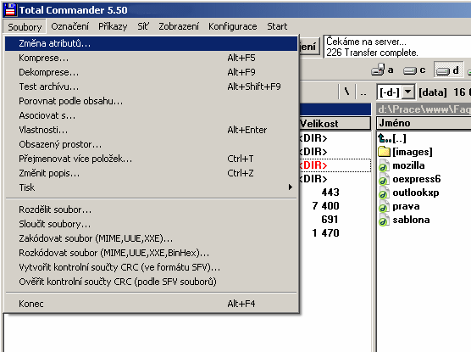Choose Sloučit soubory… entry
This screenshot has width=471, height=352.
click(151, 224)
